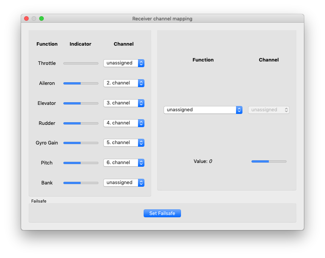Open the Gyro Gain channel dropdown

click(x=124, y=143)
